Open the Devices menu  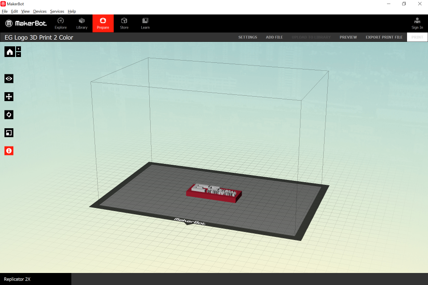(x=40, y=12)
